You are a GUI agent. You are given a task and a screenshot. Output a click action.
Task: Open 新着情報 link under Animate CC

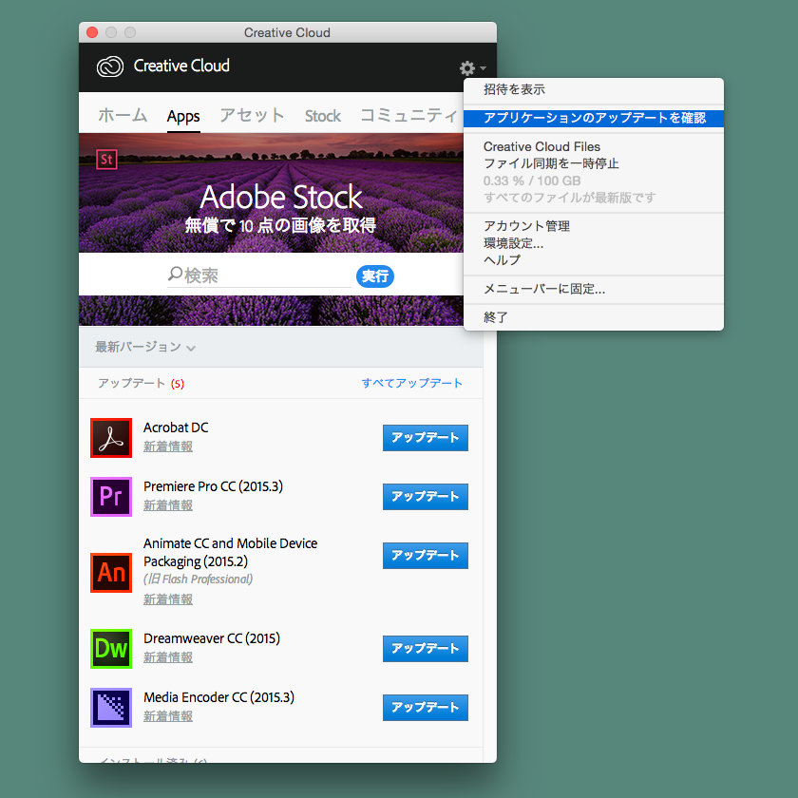168,600
